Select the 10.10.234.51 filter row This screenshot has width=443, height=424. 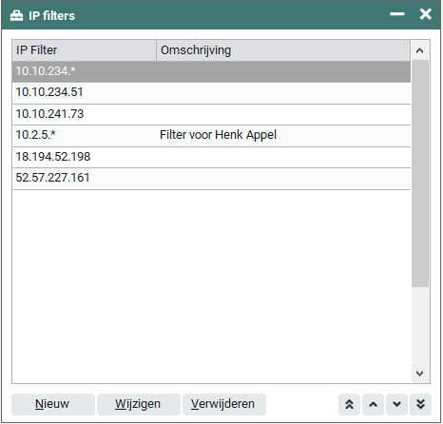click(x=211, y=93)
